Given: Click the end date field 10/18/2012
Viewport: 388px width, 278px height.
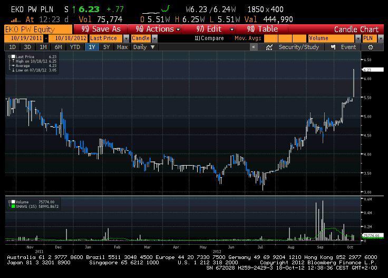Looking at the screenshot, I should click(x=68, y=39).
